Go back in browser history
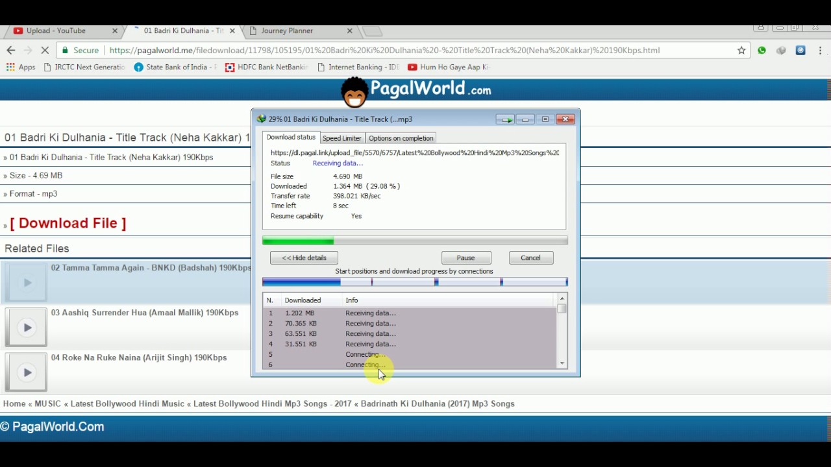This screenshot has height=467, width=831. tap(10, 50)
